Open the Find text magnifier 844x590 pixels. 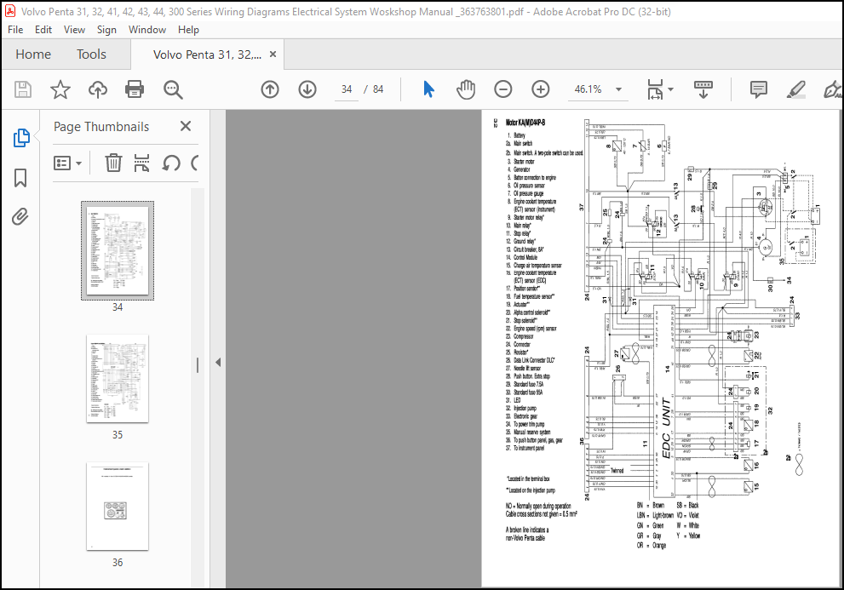[x=173, y=89]
